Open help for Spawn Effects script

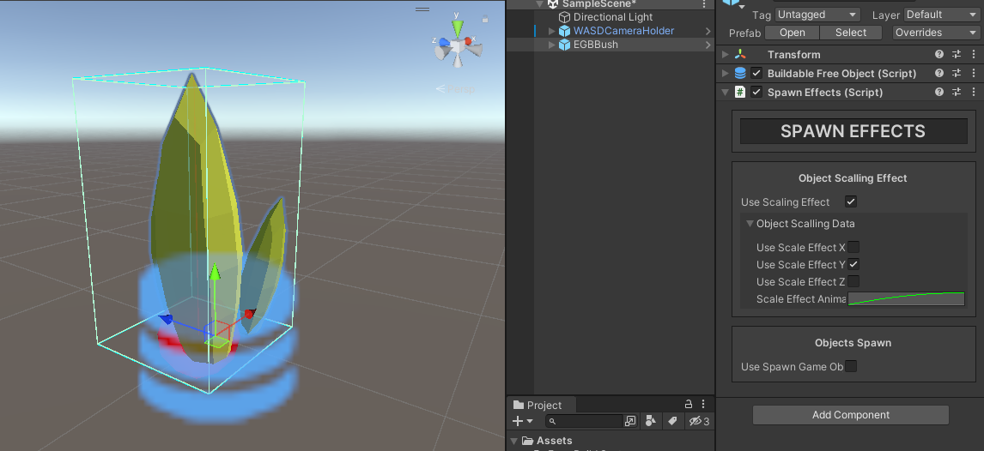tap(938, 92)
